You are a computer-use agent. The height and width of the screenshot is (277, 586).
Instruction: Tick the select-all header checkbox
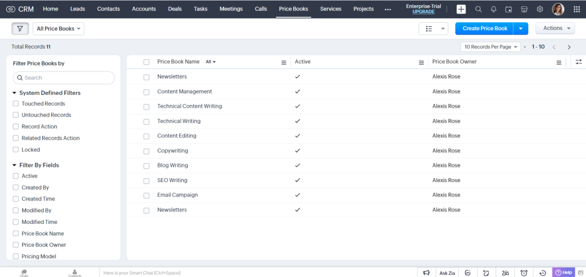point(146,62)
